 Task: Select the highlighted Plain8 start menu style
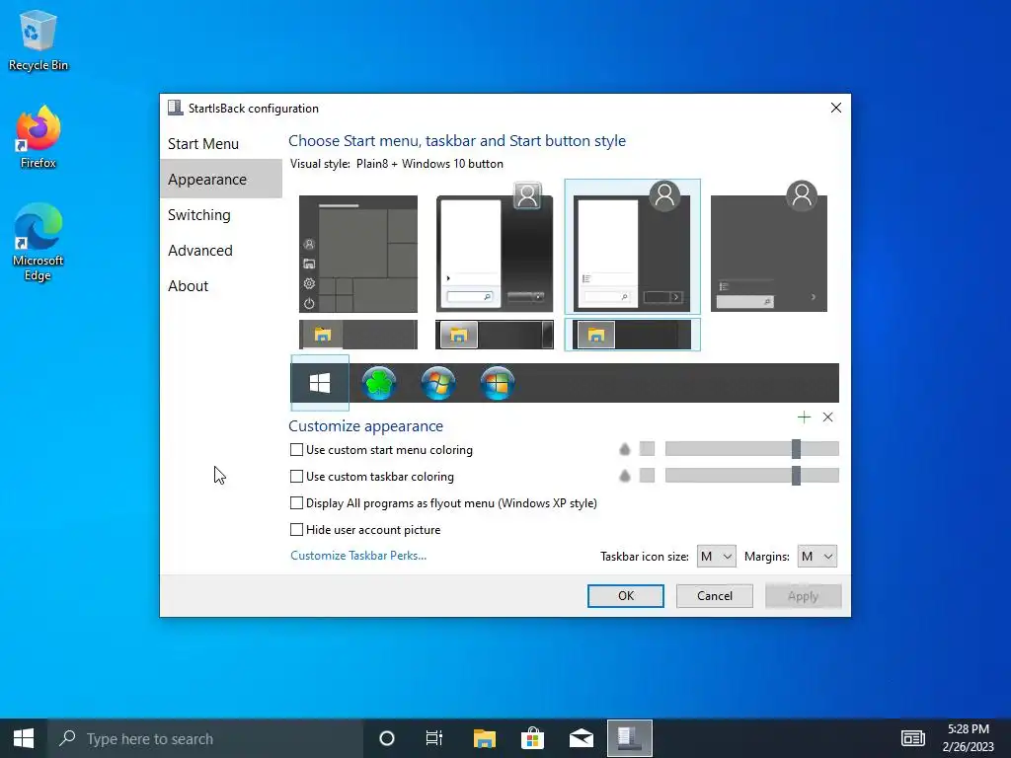click(x=632, y=247)
